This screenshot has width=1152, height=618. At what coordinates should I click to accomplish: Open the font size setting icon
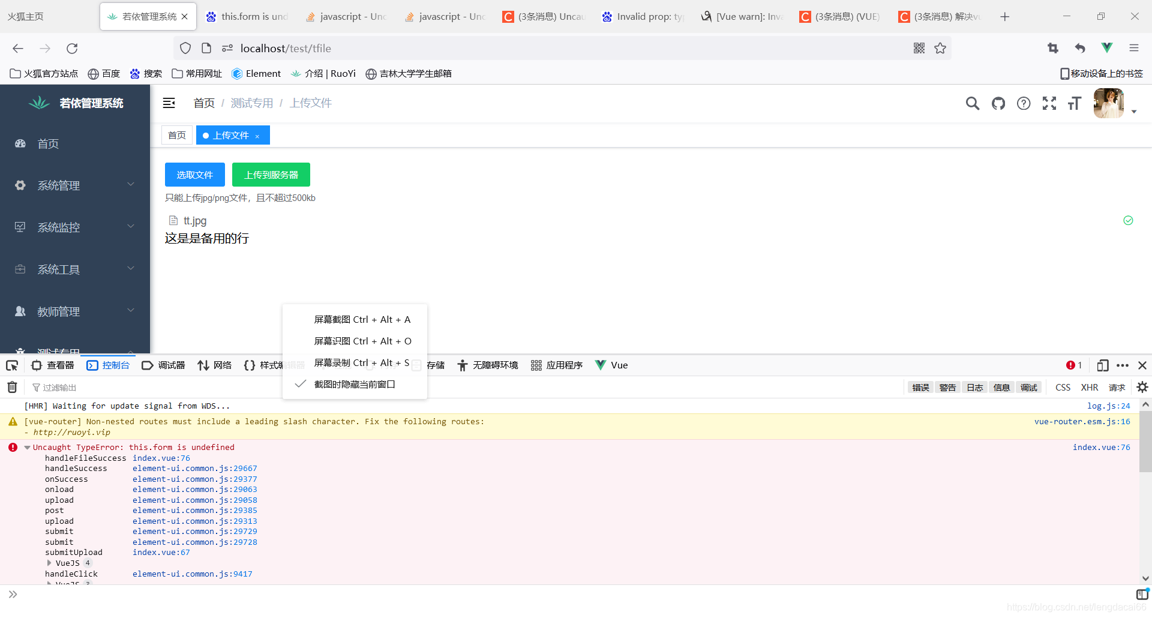tap(1075, 103)
